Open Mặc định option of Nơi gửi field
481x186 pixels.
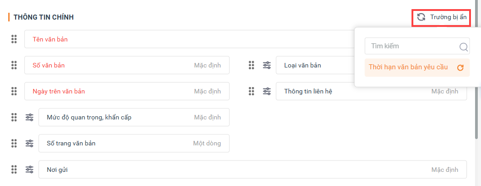click(444, 170)
